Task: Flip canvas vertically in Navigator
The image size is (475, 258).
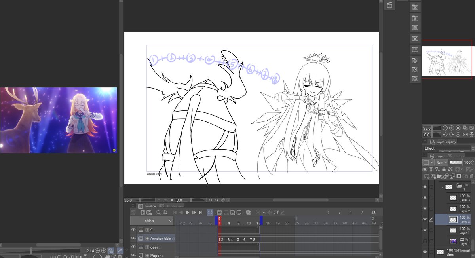Action: tap(471, 135)
